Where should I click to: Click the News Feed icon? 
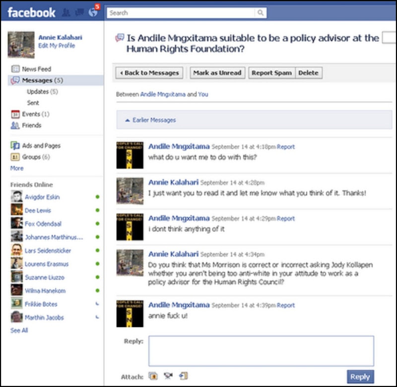pos(15,69)
